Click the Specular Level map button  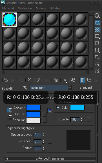point(50,135)
